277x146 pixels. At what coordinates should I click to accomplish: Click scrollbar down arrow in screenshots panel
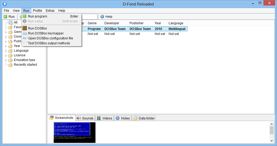(272, 141)
